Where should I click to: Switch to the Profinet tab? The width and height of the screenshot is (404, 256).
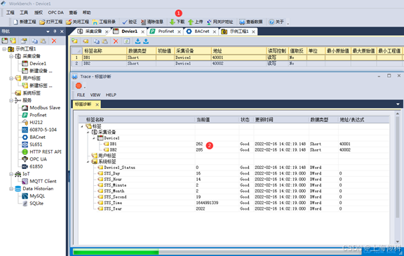point(166,32)
